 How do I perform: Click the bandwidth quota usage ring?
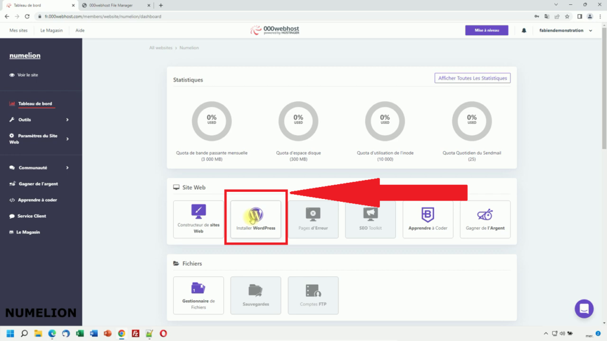click(212, 121)
